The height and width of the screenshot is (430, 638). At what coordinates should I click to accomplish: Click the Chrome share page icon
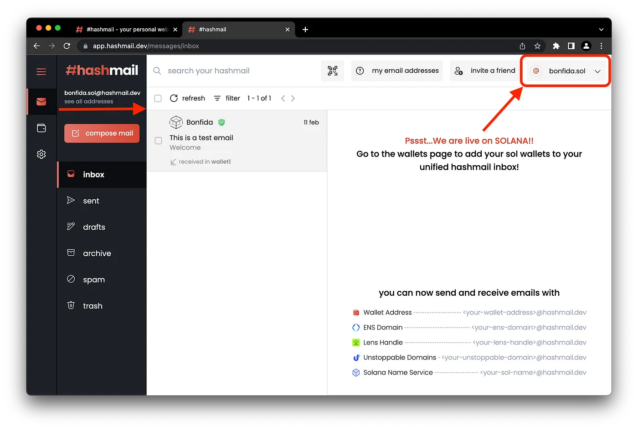click(522, 46)
